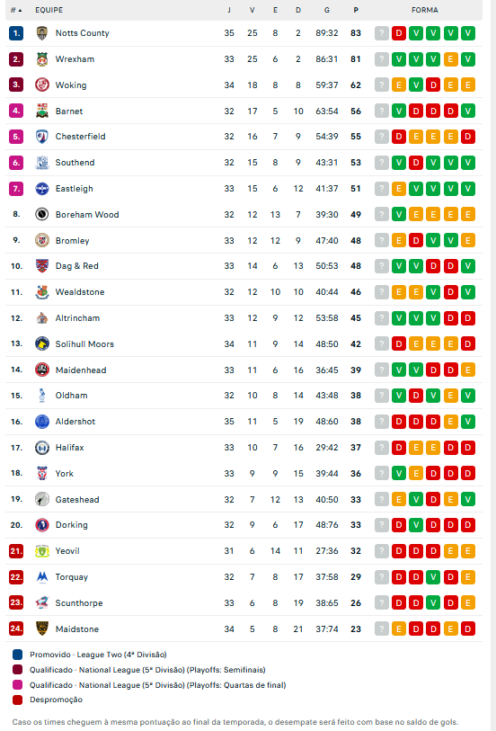
Task: Click the P points column header
Action: click(356, 10)
